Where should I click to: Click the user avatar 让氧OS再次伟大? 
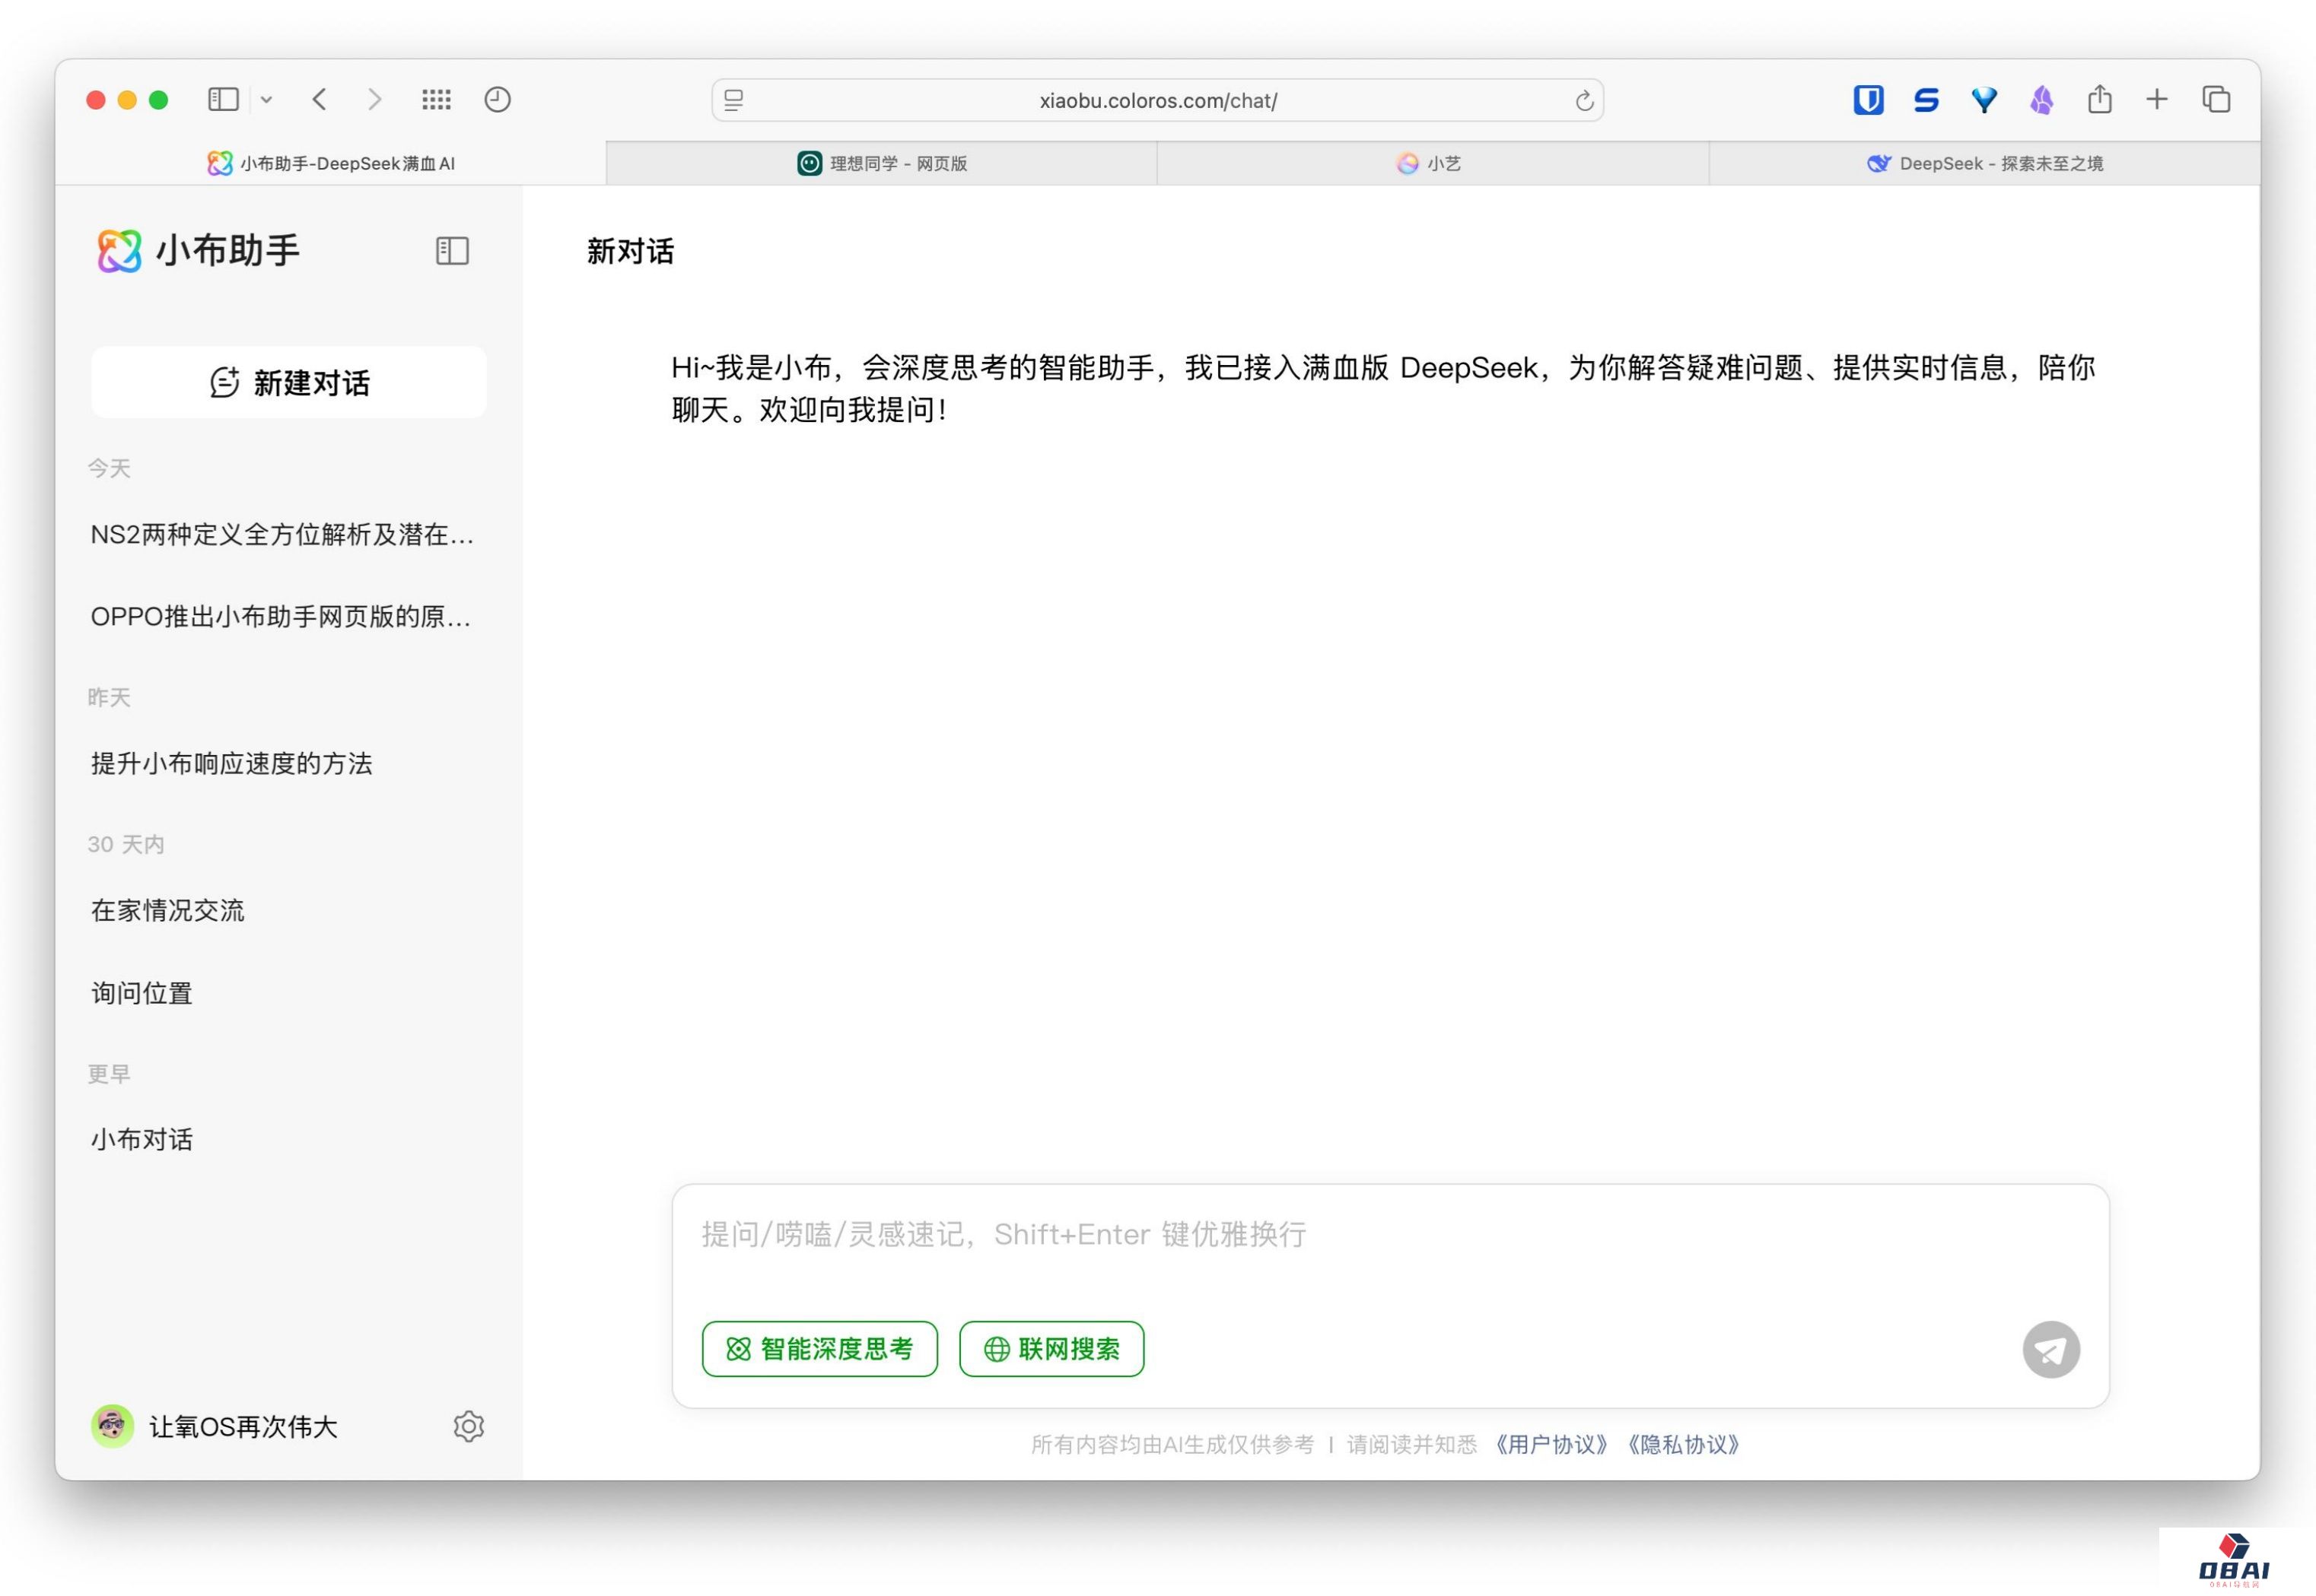pyautogui.click(x=112, y=1427)
